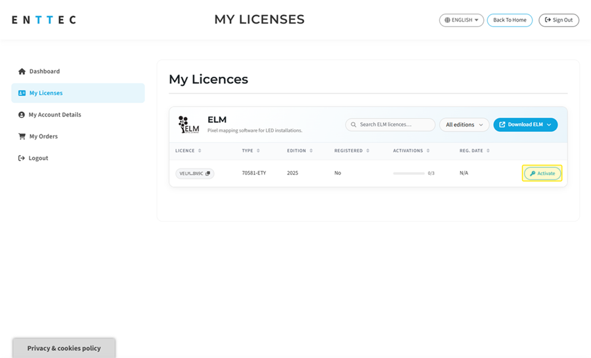The image size is (591, 358).
Task: Click the Search ELM licences field
Action: point(390,125)
